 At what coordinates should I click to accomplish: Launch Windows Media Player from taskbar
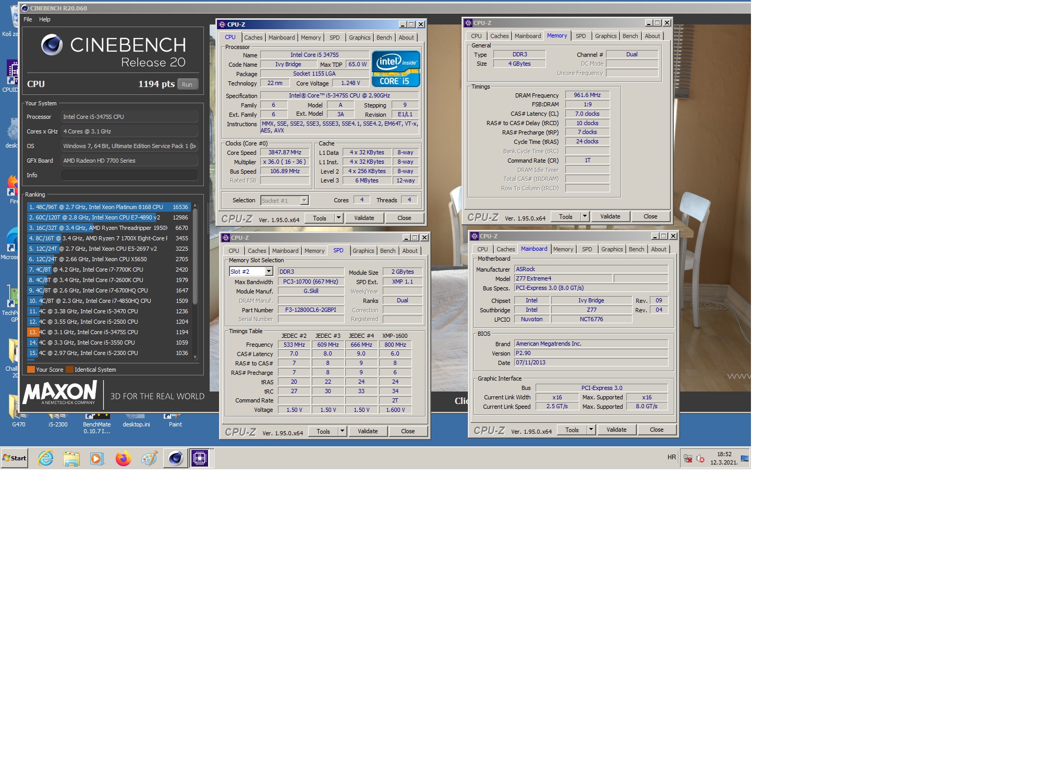click(x=97, y=458)
